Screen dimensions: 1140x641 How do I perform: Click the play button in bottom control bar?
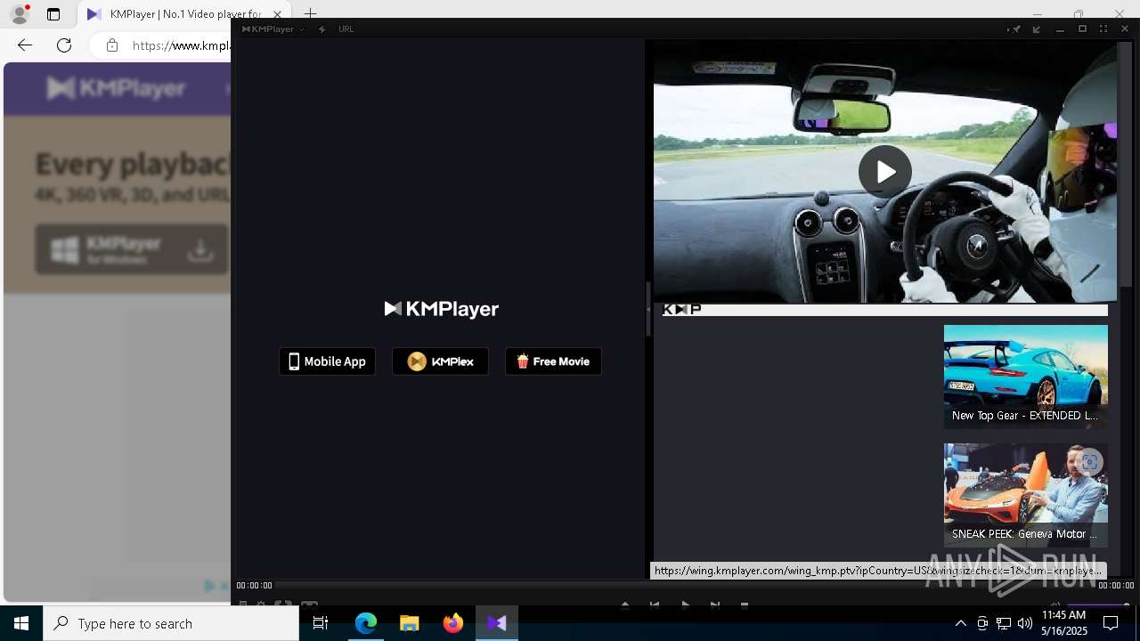point(685,605)
